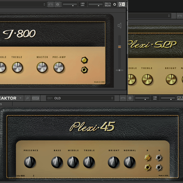The image size is (183, 183).
Task: Click the MIDI OSC indicator in the Plexi 45 toolbar
Action: (x=155, y=98)
